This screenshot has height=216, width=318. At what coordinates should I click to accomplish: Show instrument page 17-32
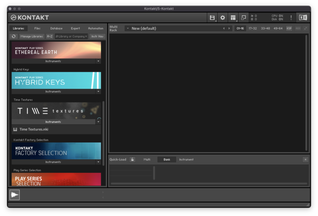tap(253, 28)
